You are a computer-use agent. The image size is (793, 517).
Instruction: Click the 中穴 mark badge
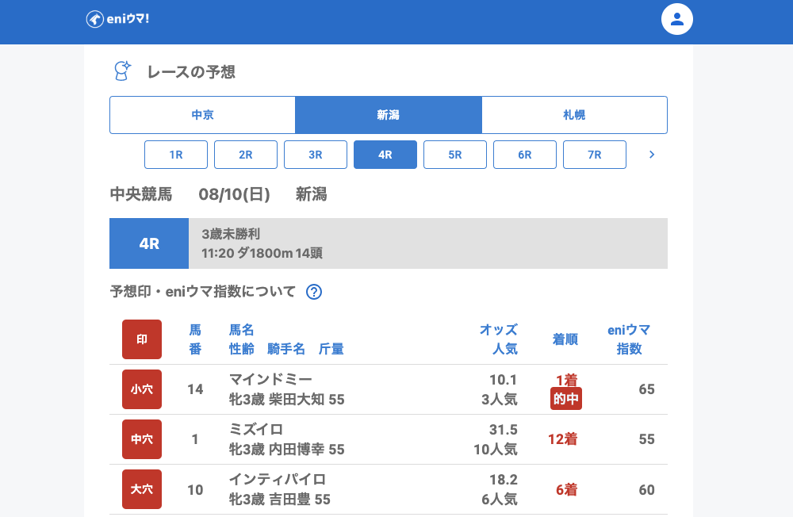point(142,439)
